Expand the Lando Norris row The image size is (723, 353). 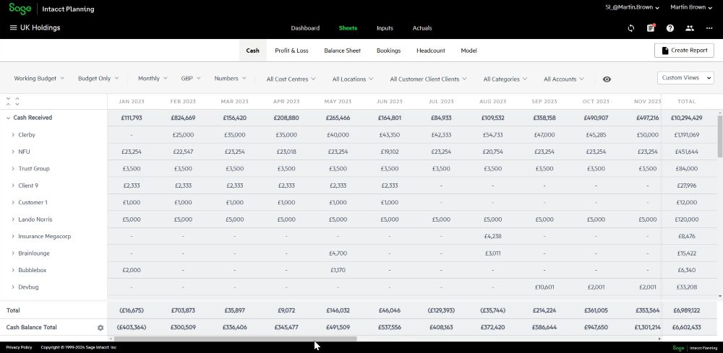[x=13, y=219]
